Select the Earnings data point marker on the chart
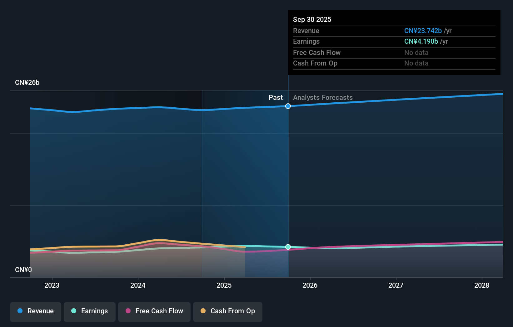This screenshot has height=327, width=513. pyautogui.click(x=288, y=247)
